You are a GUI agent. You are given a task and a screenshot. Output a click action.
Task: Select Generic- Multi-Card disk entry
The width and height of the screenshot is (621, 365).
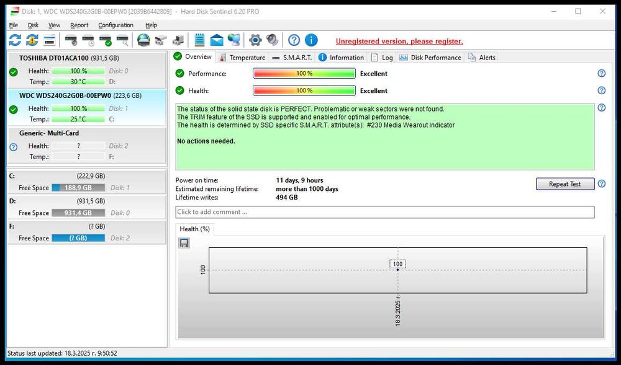(x=87, y=144)
